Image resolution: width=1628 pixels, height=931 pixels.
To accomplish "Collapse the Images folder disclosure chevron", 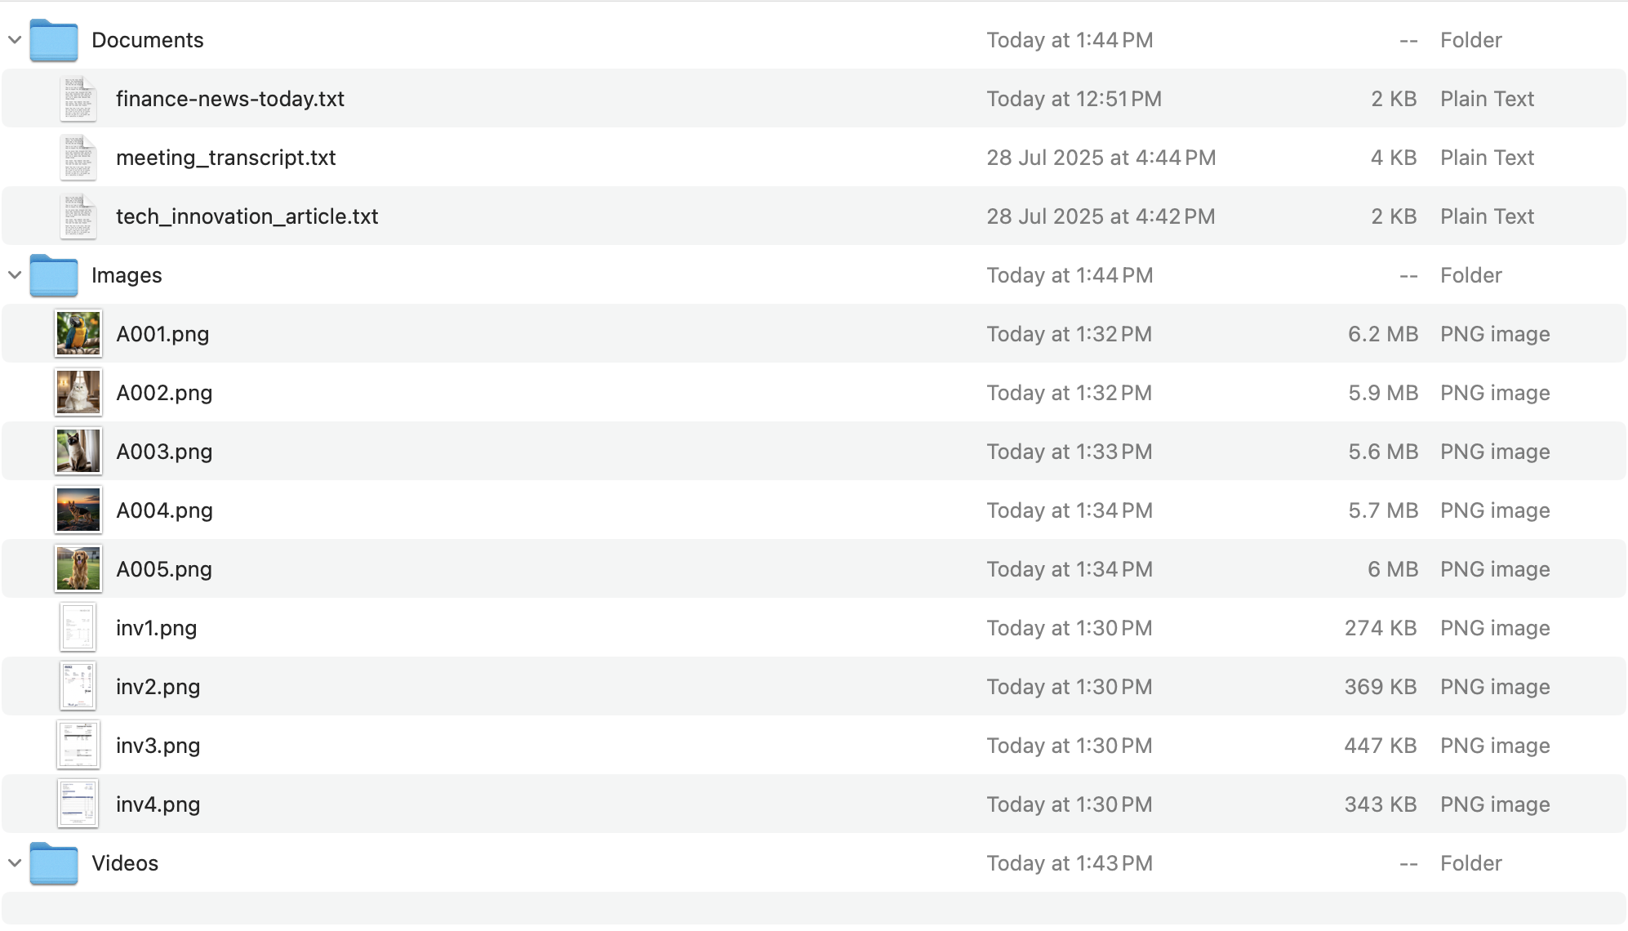I will [15, 275].
